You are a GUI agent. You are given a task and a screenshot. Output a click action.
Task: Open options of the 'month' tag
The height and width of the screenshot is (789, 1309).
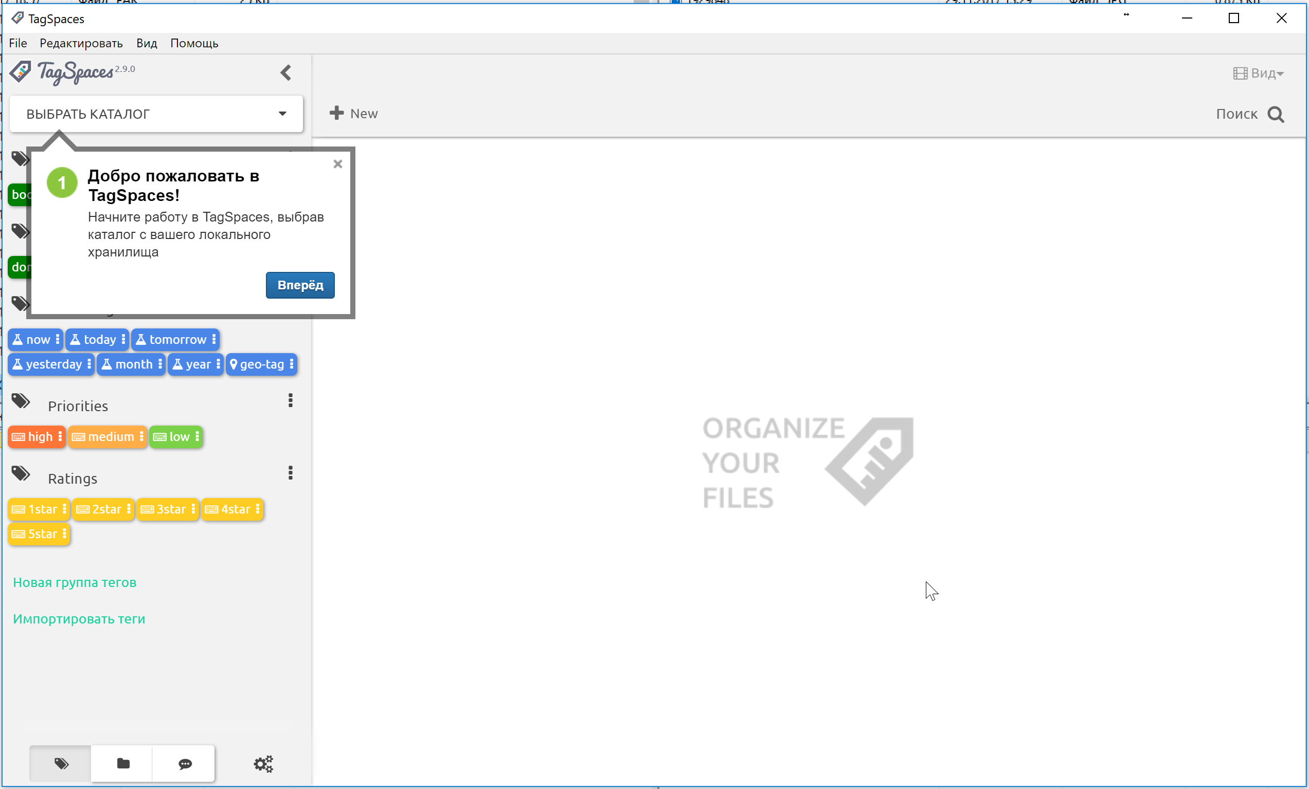point(160,364)
